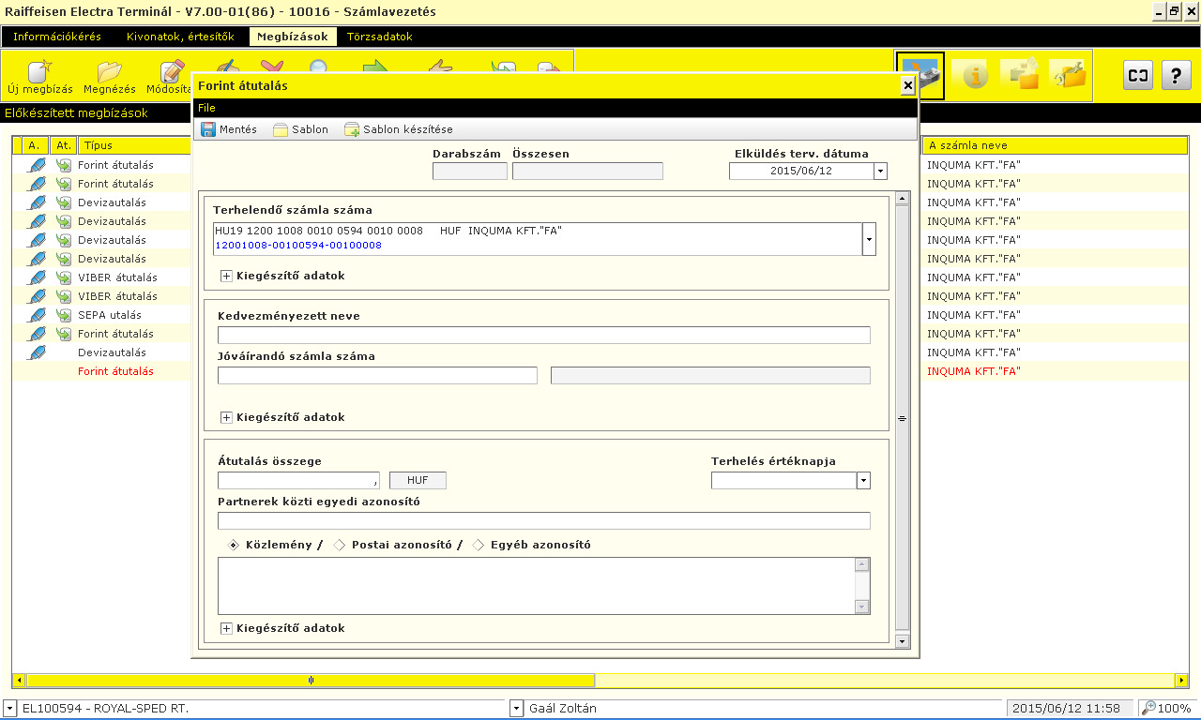
Task: Open the Terhelendő számla account dropdown arrow
Action: [869, 239]
